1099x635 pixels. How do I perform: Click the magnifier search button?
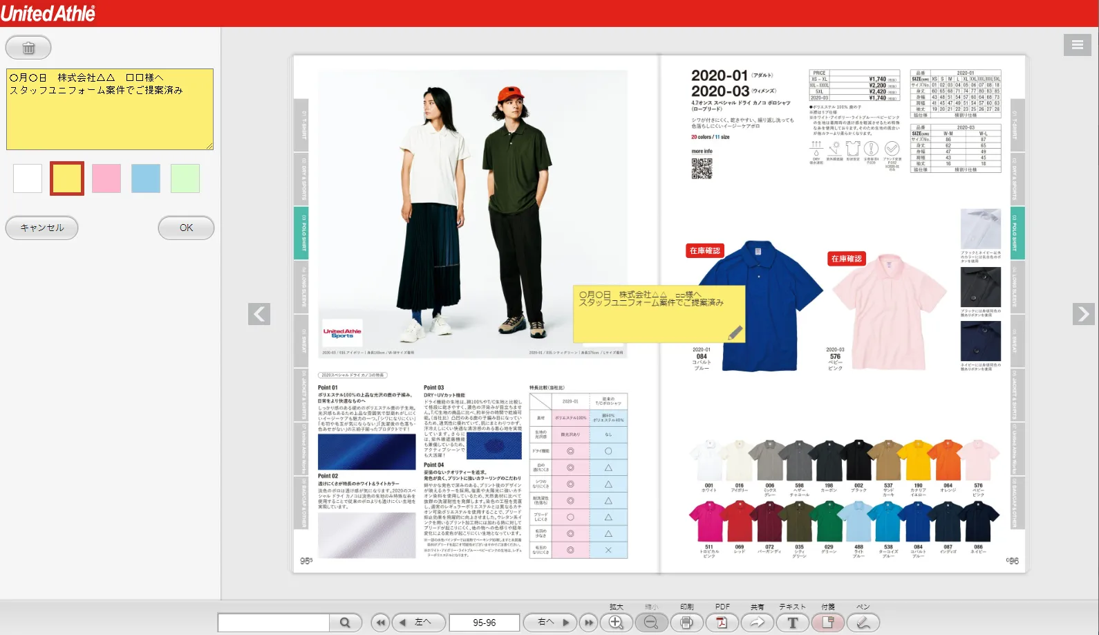click(x=345, y=623)
